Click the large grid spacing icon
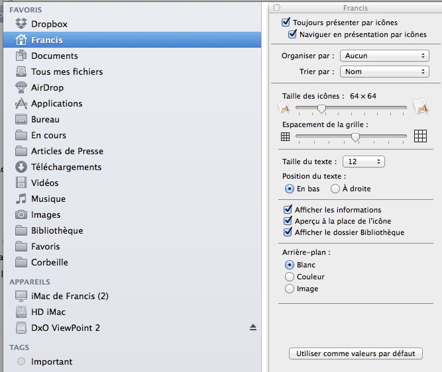 click(x=420, y=136)
